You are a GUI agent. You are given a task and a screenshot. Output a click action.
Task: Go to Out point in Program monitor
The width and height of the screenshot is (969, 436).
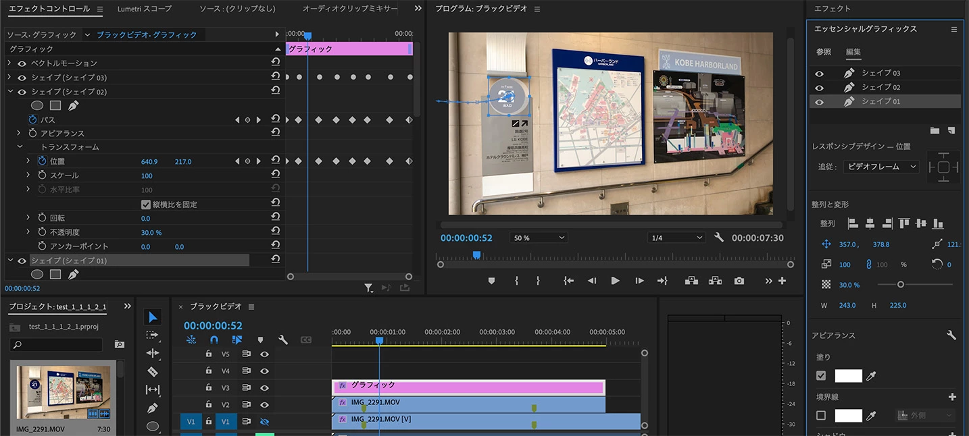pyautogui.click(x=662, y=281)
